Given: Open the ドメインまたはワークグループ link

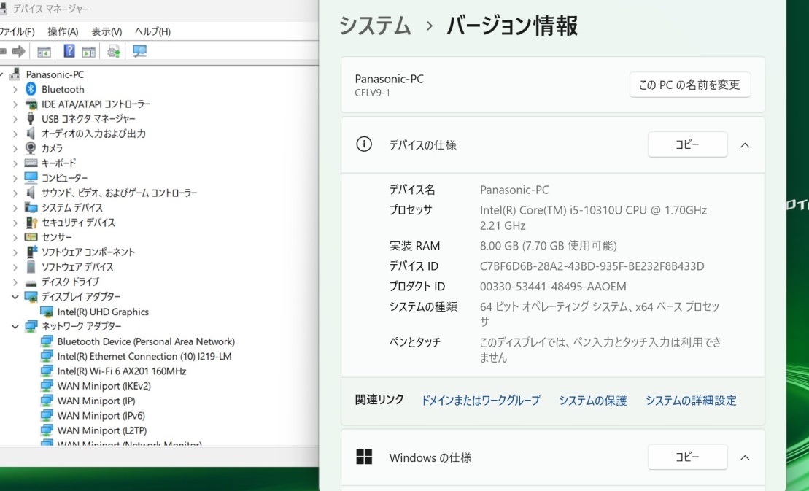Looking at the screenshot, I should click(480, 401).
